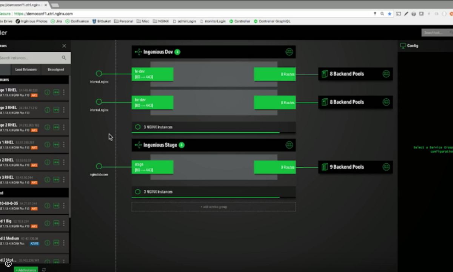This screenshot has width=453, height=272.
Task: Click the round icon on Ingenious Dev header
Action: (x=289, y=52)
